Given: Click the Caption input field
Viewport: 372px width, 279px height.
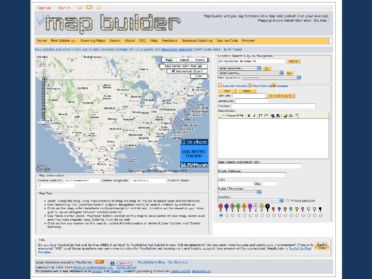Looking at the screenshot, I should click(x=274, y=106).
